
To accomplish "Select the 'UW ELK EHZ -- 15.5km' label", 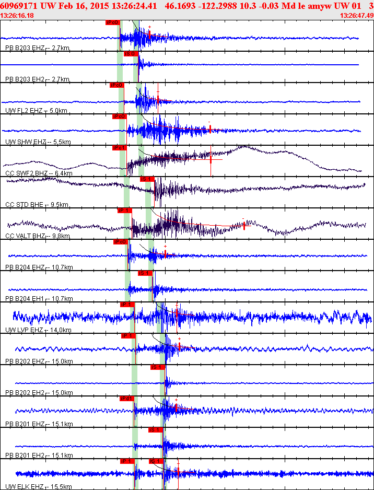I will [39, 486].
